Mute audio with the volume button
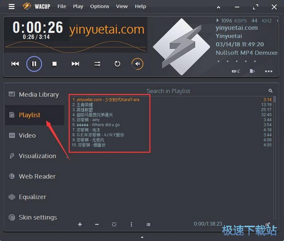 [137, 64]
